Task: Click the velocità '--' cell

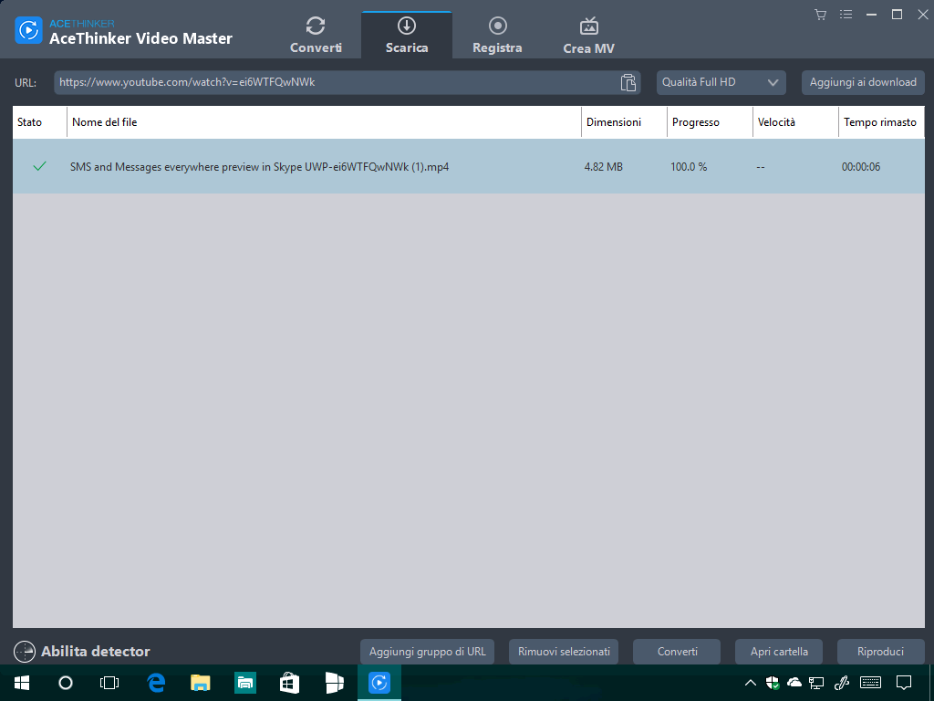Action: [761, 167]
